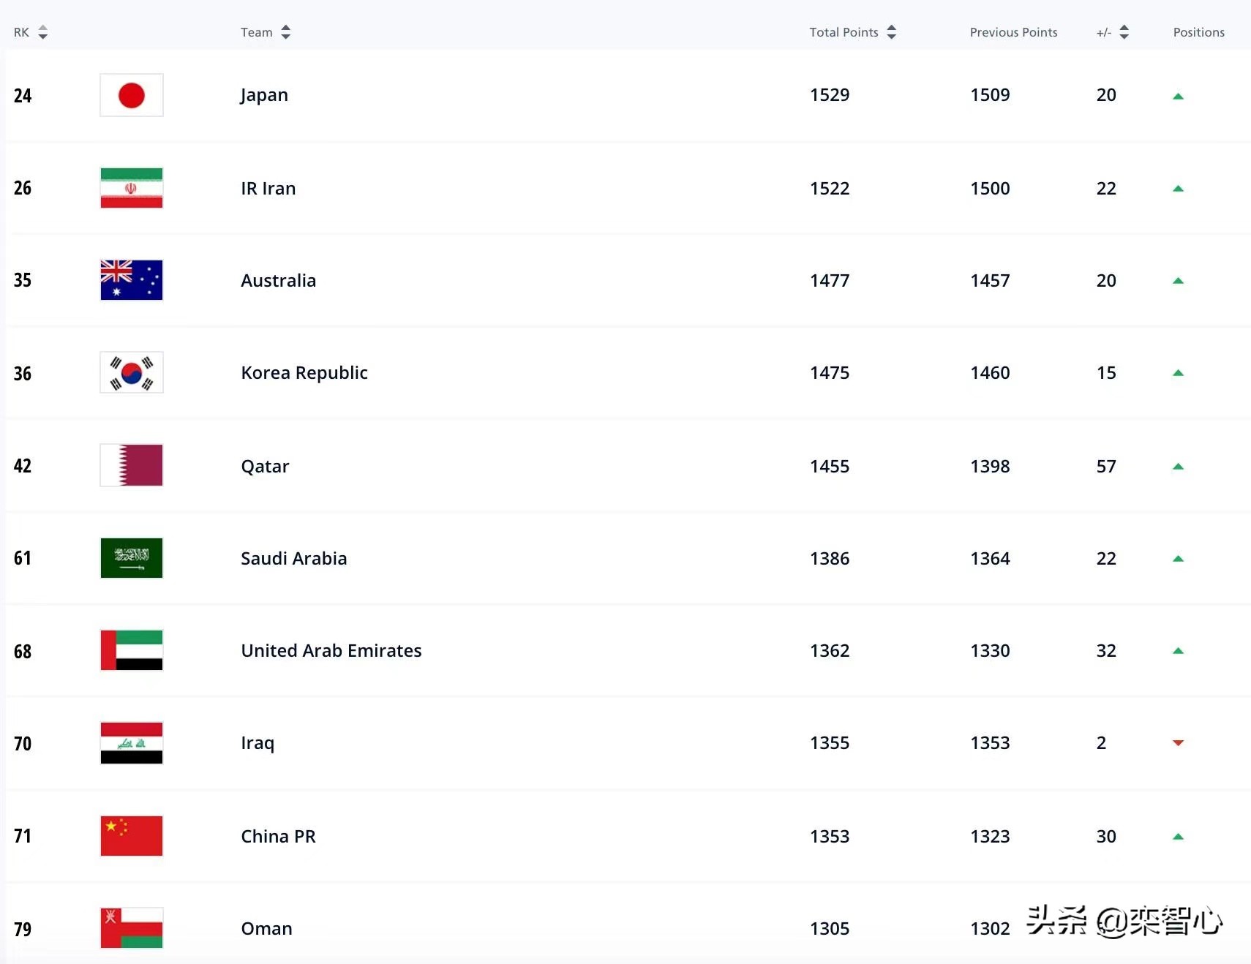Toggle sorting on the +/- column
This screenshot has height=964, width=1251.
[x=1124, y=32]
